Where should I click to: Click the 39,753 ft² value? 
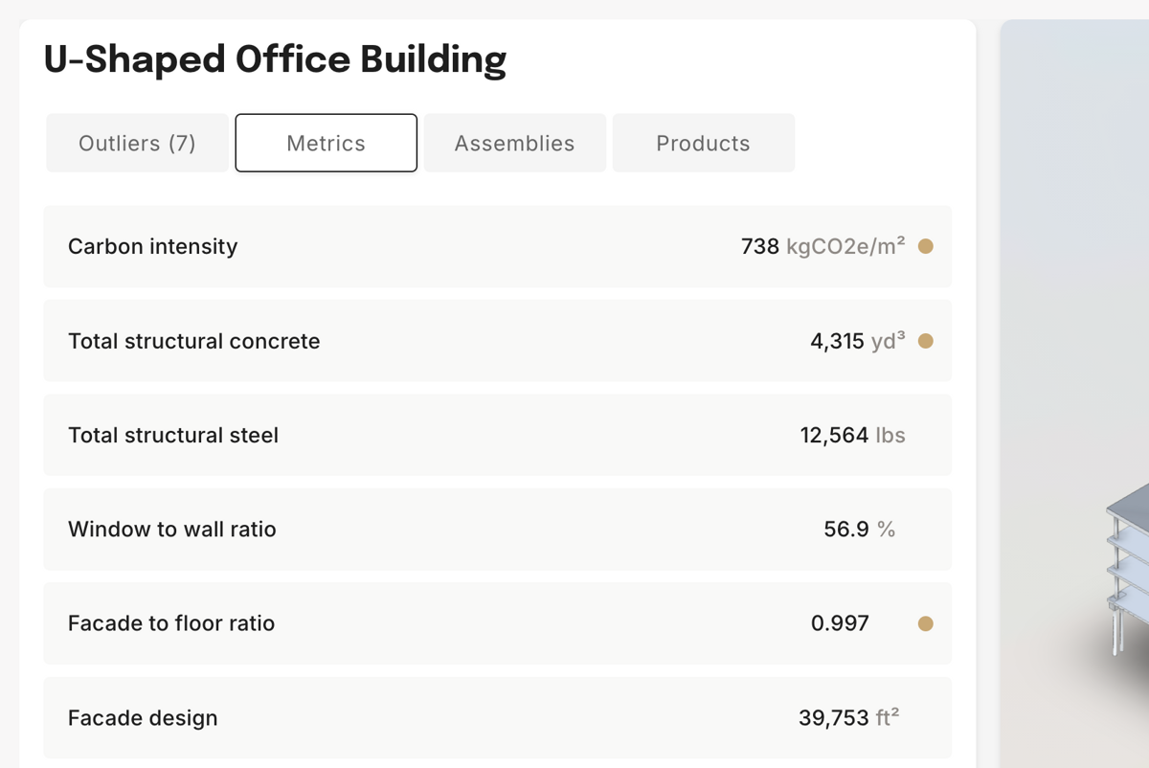coord(849,717)
